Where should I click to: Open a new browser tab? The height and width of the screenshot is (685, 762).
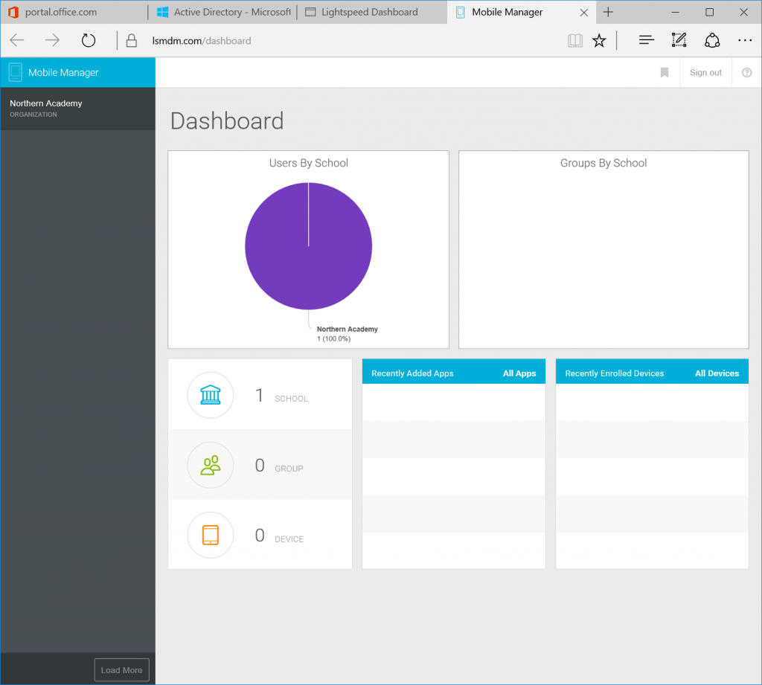click(608, 12)
